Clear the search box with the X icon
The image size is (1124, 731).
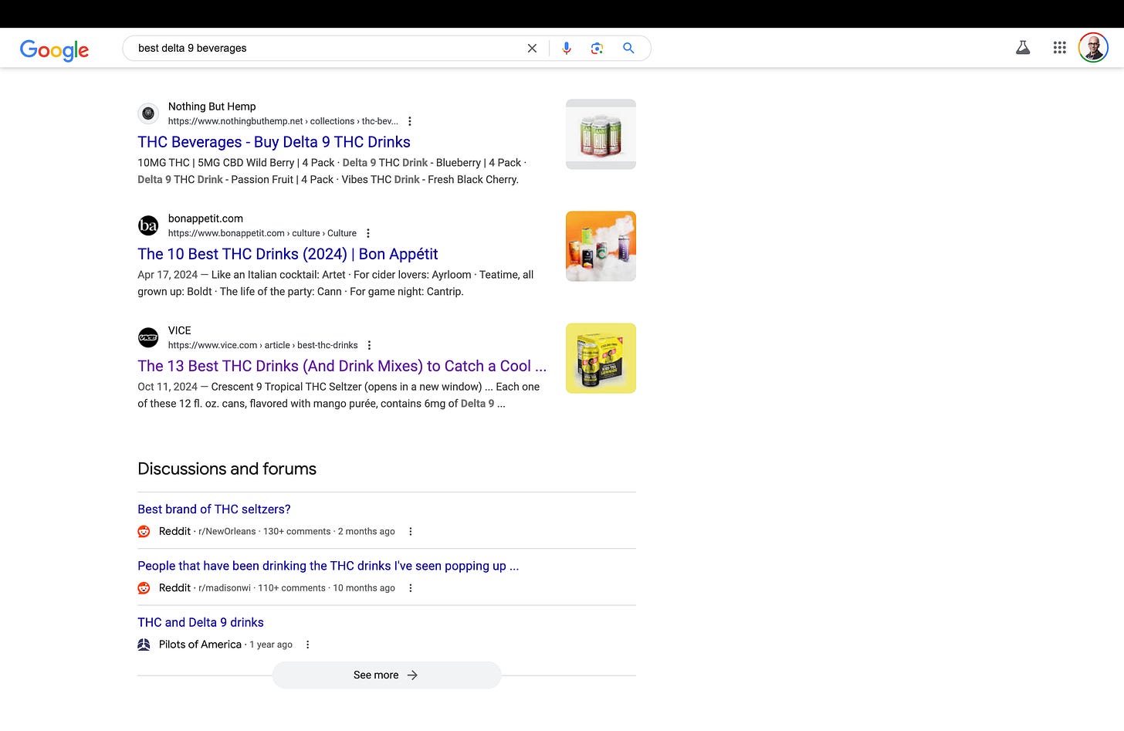click(x=532, y=48)
